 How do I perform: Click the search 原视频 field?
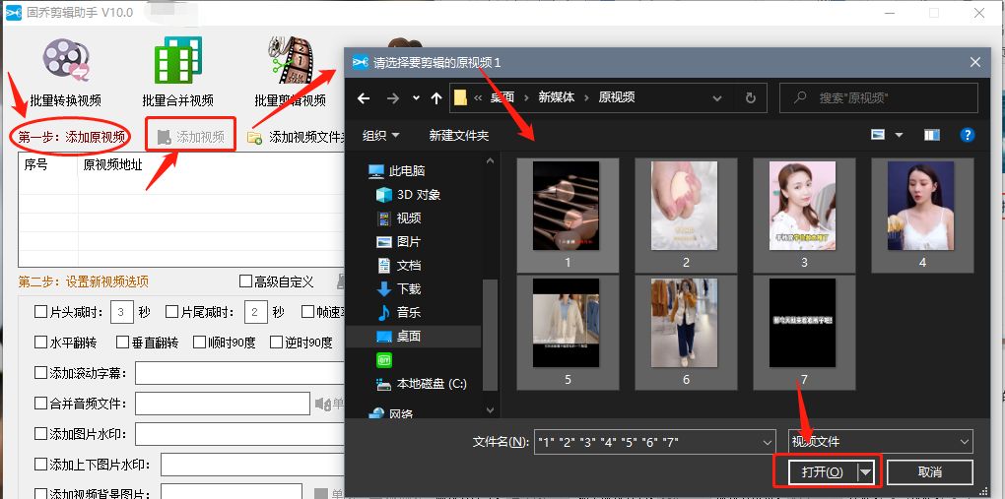coord(879,98)
